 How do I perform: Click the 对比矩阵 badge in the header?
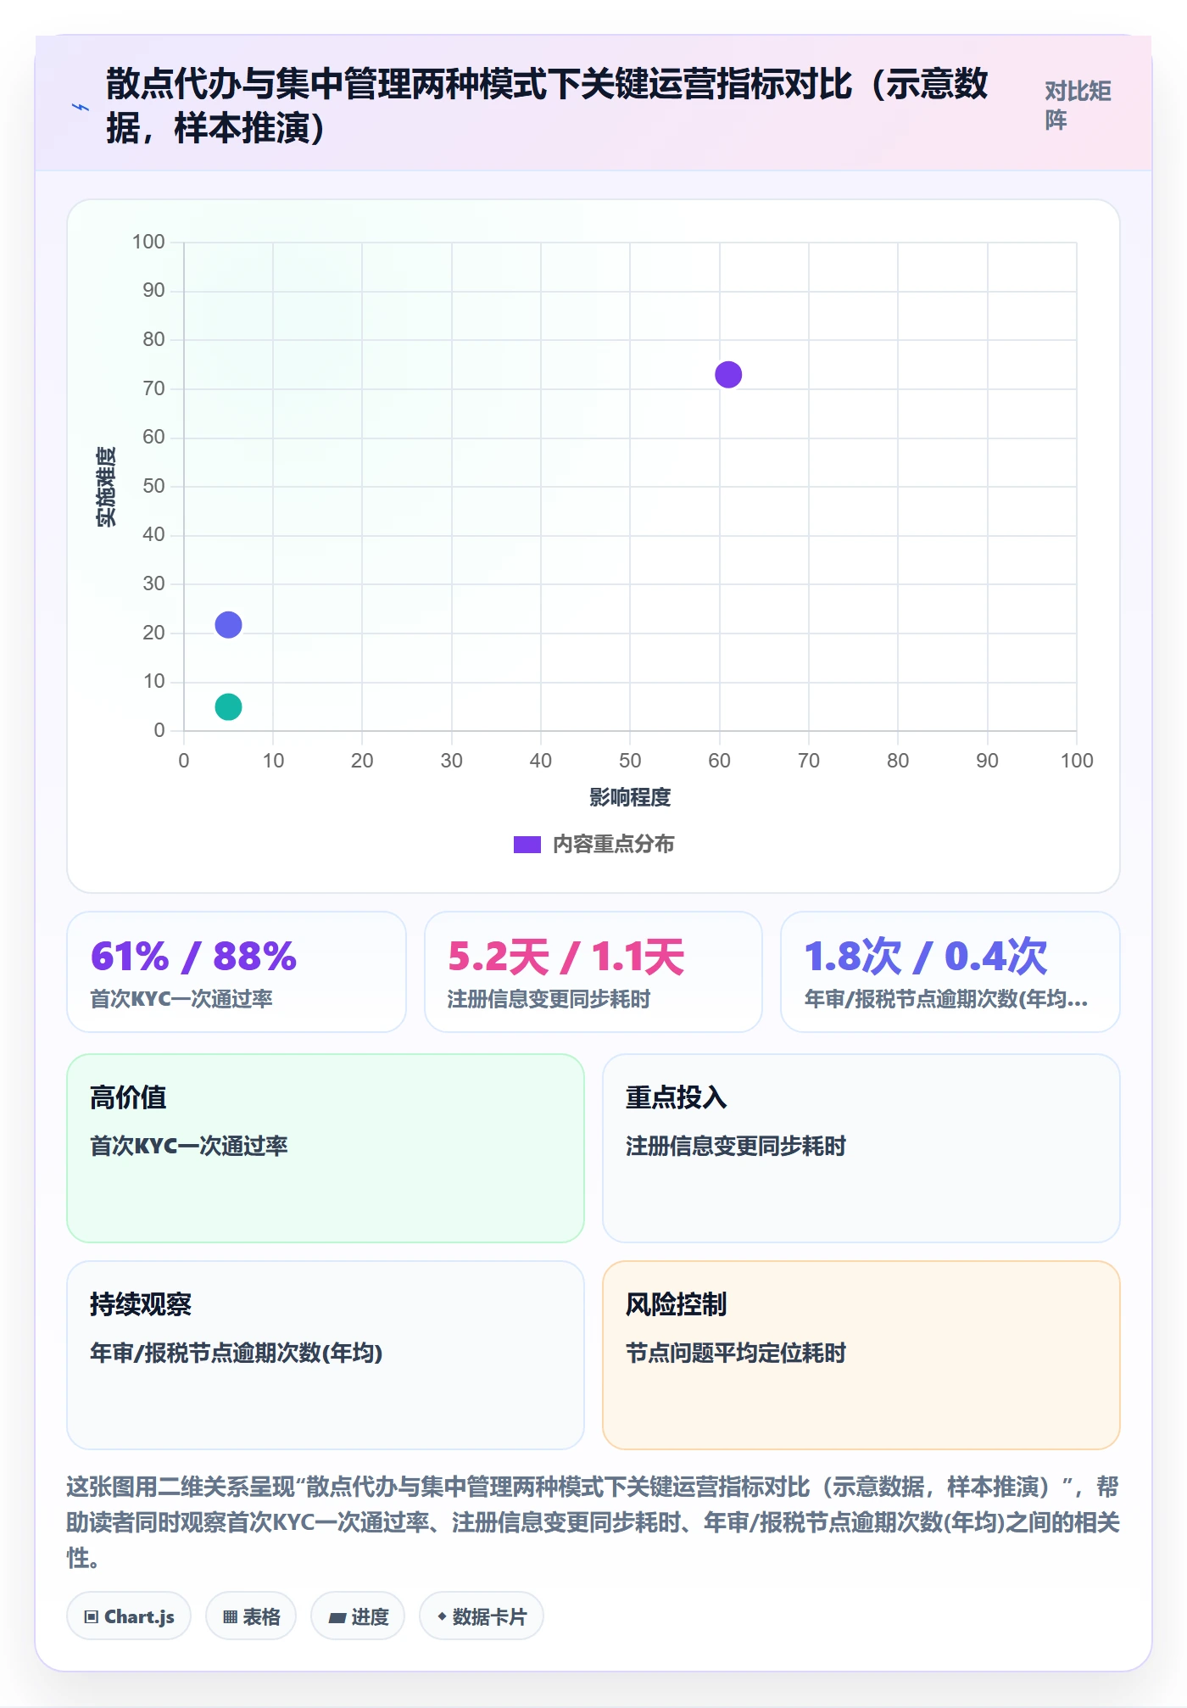tap(1078, 105)
